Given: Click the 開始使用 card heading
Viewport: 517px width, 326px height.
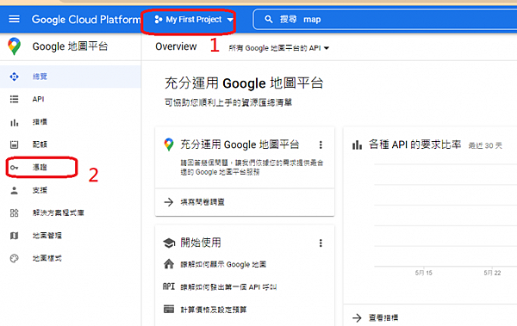Looking at the screenshot, I should click(201, 243).
